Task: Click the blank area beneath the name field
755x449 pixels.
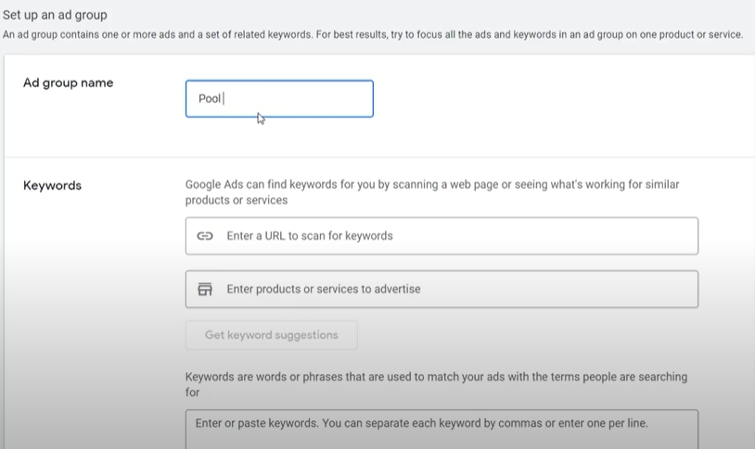Action: pyautogui.click(x=279, y=136)
